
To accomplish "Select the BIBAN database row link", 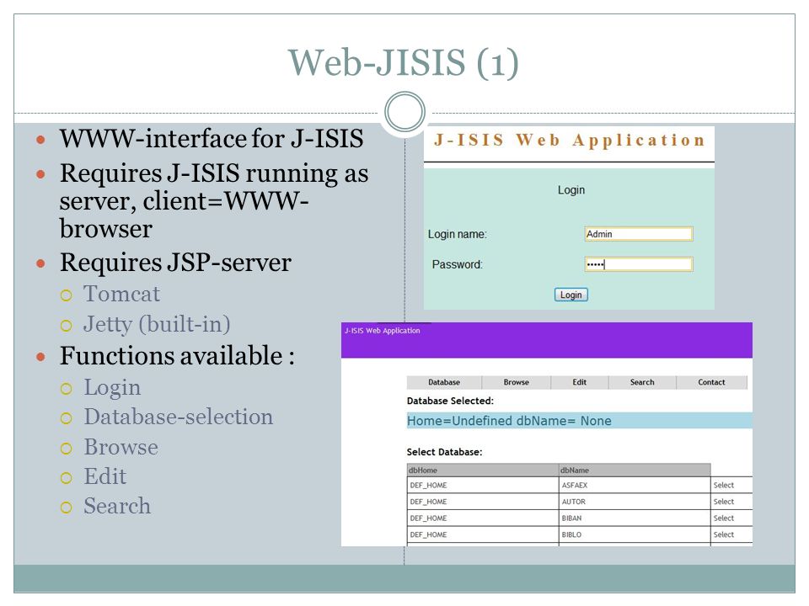I will tap(723, 518).
